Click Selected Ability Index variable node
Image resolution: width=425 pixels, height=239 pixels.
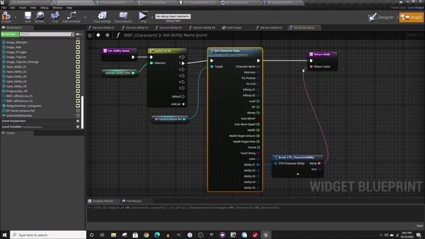[120, 73]
